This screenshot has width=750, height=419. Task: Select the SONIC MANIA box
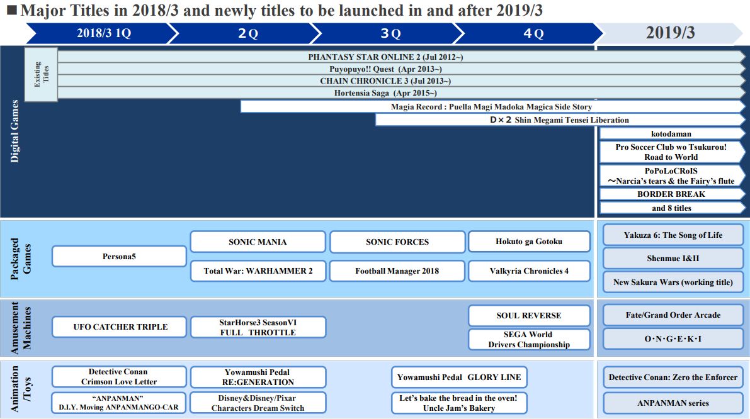(x=258, y=242)
